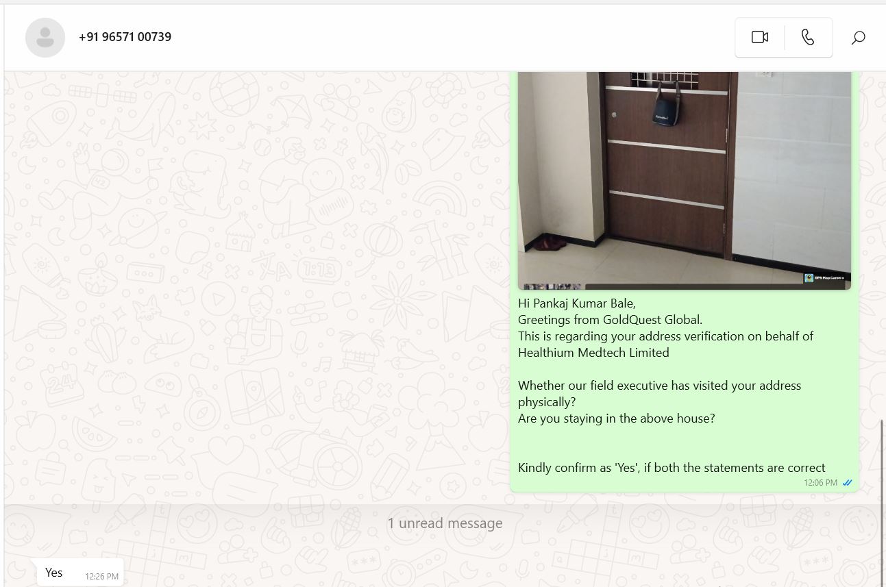Open the chat search magnifier
This screenshot has width=886, height=587.
click(x=858, y=38)
